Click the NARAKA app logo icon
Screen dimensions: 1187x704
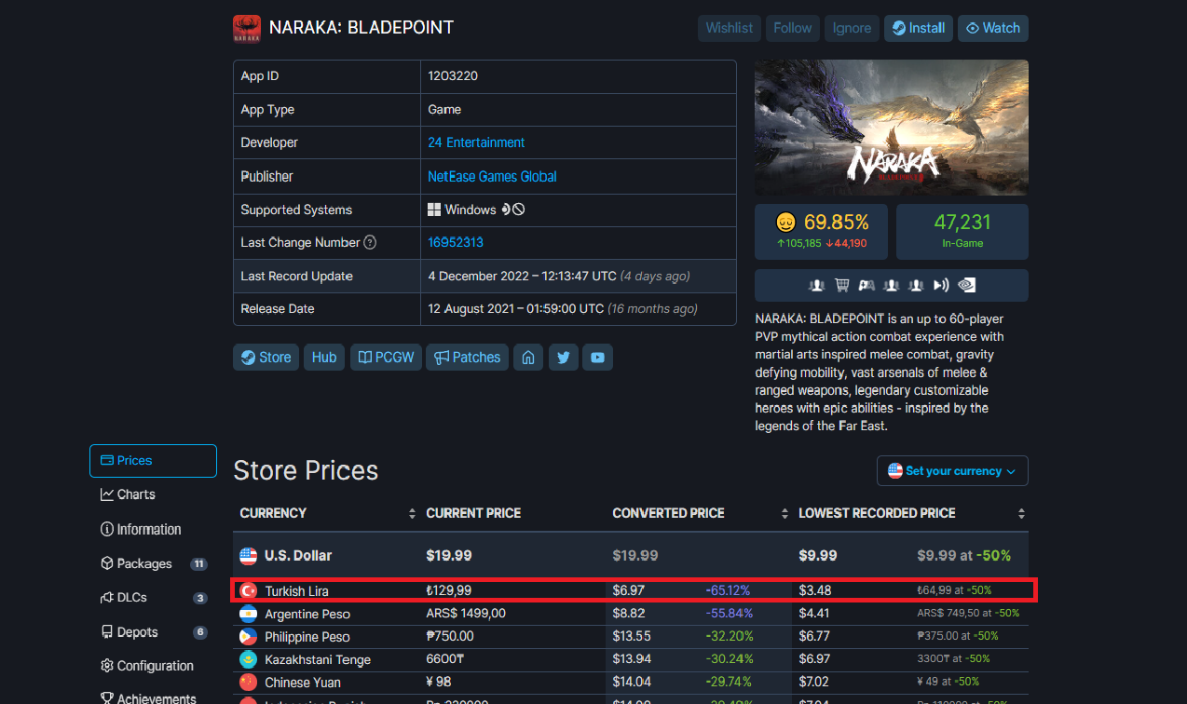click(247, 28)
